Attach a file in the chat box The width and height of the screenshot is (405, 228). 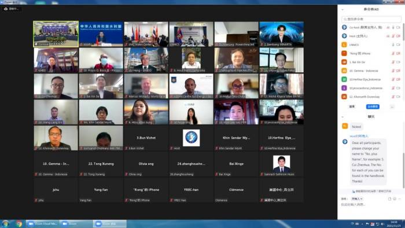[389, 199]
